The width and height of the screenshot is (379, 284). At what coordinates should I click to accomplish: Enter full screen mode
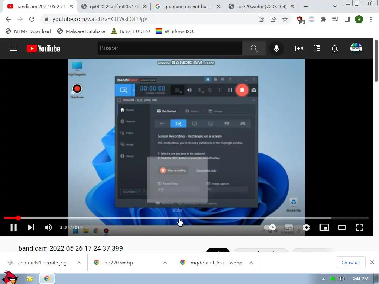[360, 227]
